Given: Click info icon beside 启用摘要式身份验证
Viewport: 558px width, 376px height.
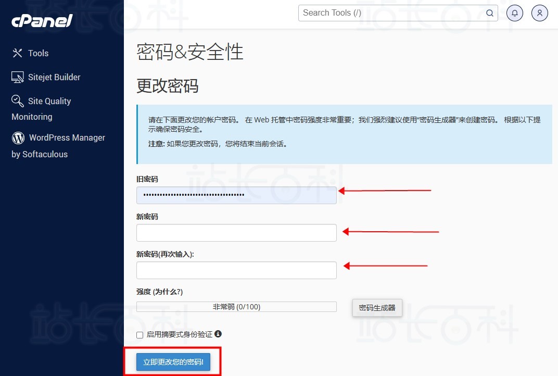Looking at the screenshot, I should point(218,334).
